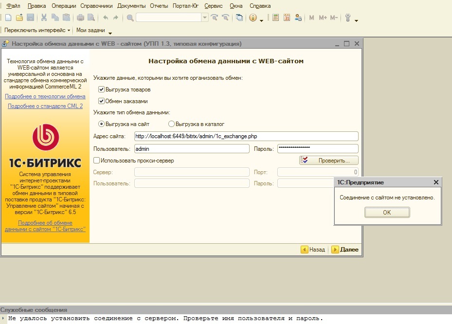Open the Окна menu
452x324 pixels.
click(236, 6)
